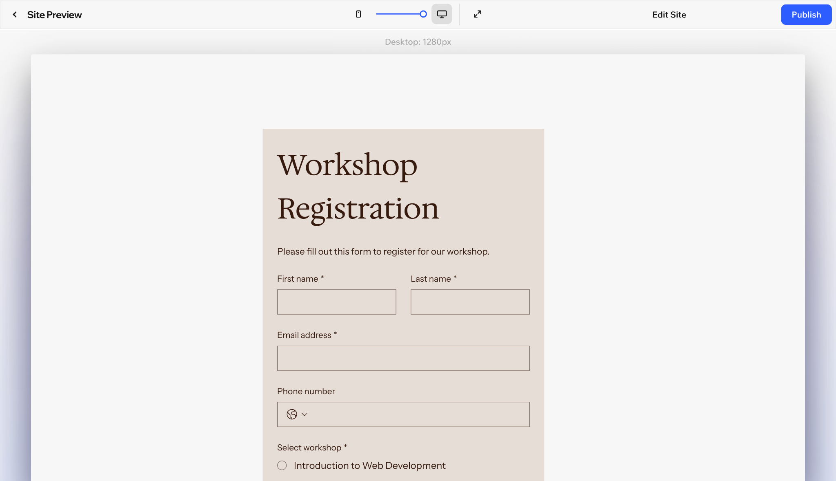Publish the site

tap(806, 15)
